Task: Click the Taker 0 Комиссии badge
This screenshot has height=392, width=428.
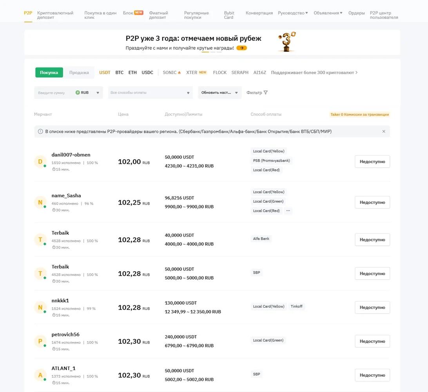Action: (359, 114)
